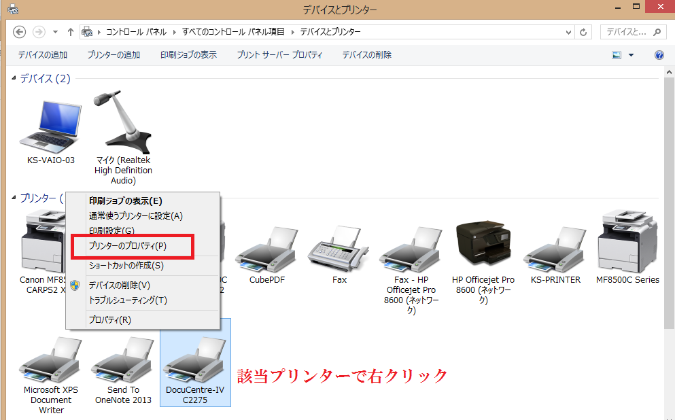Select the MF8500C Series printer icon
Image resolution: width=675 pixels, height=420 pixels.
[x=627, y=243]
